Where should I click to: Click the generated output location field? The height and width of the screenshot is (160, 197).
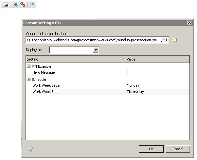coord(97,40)
